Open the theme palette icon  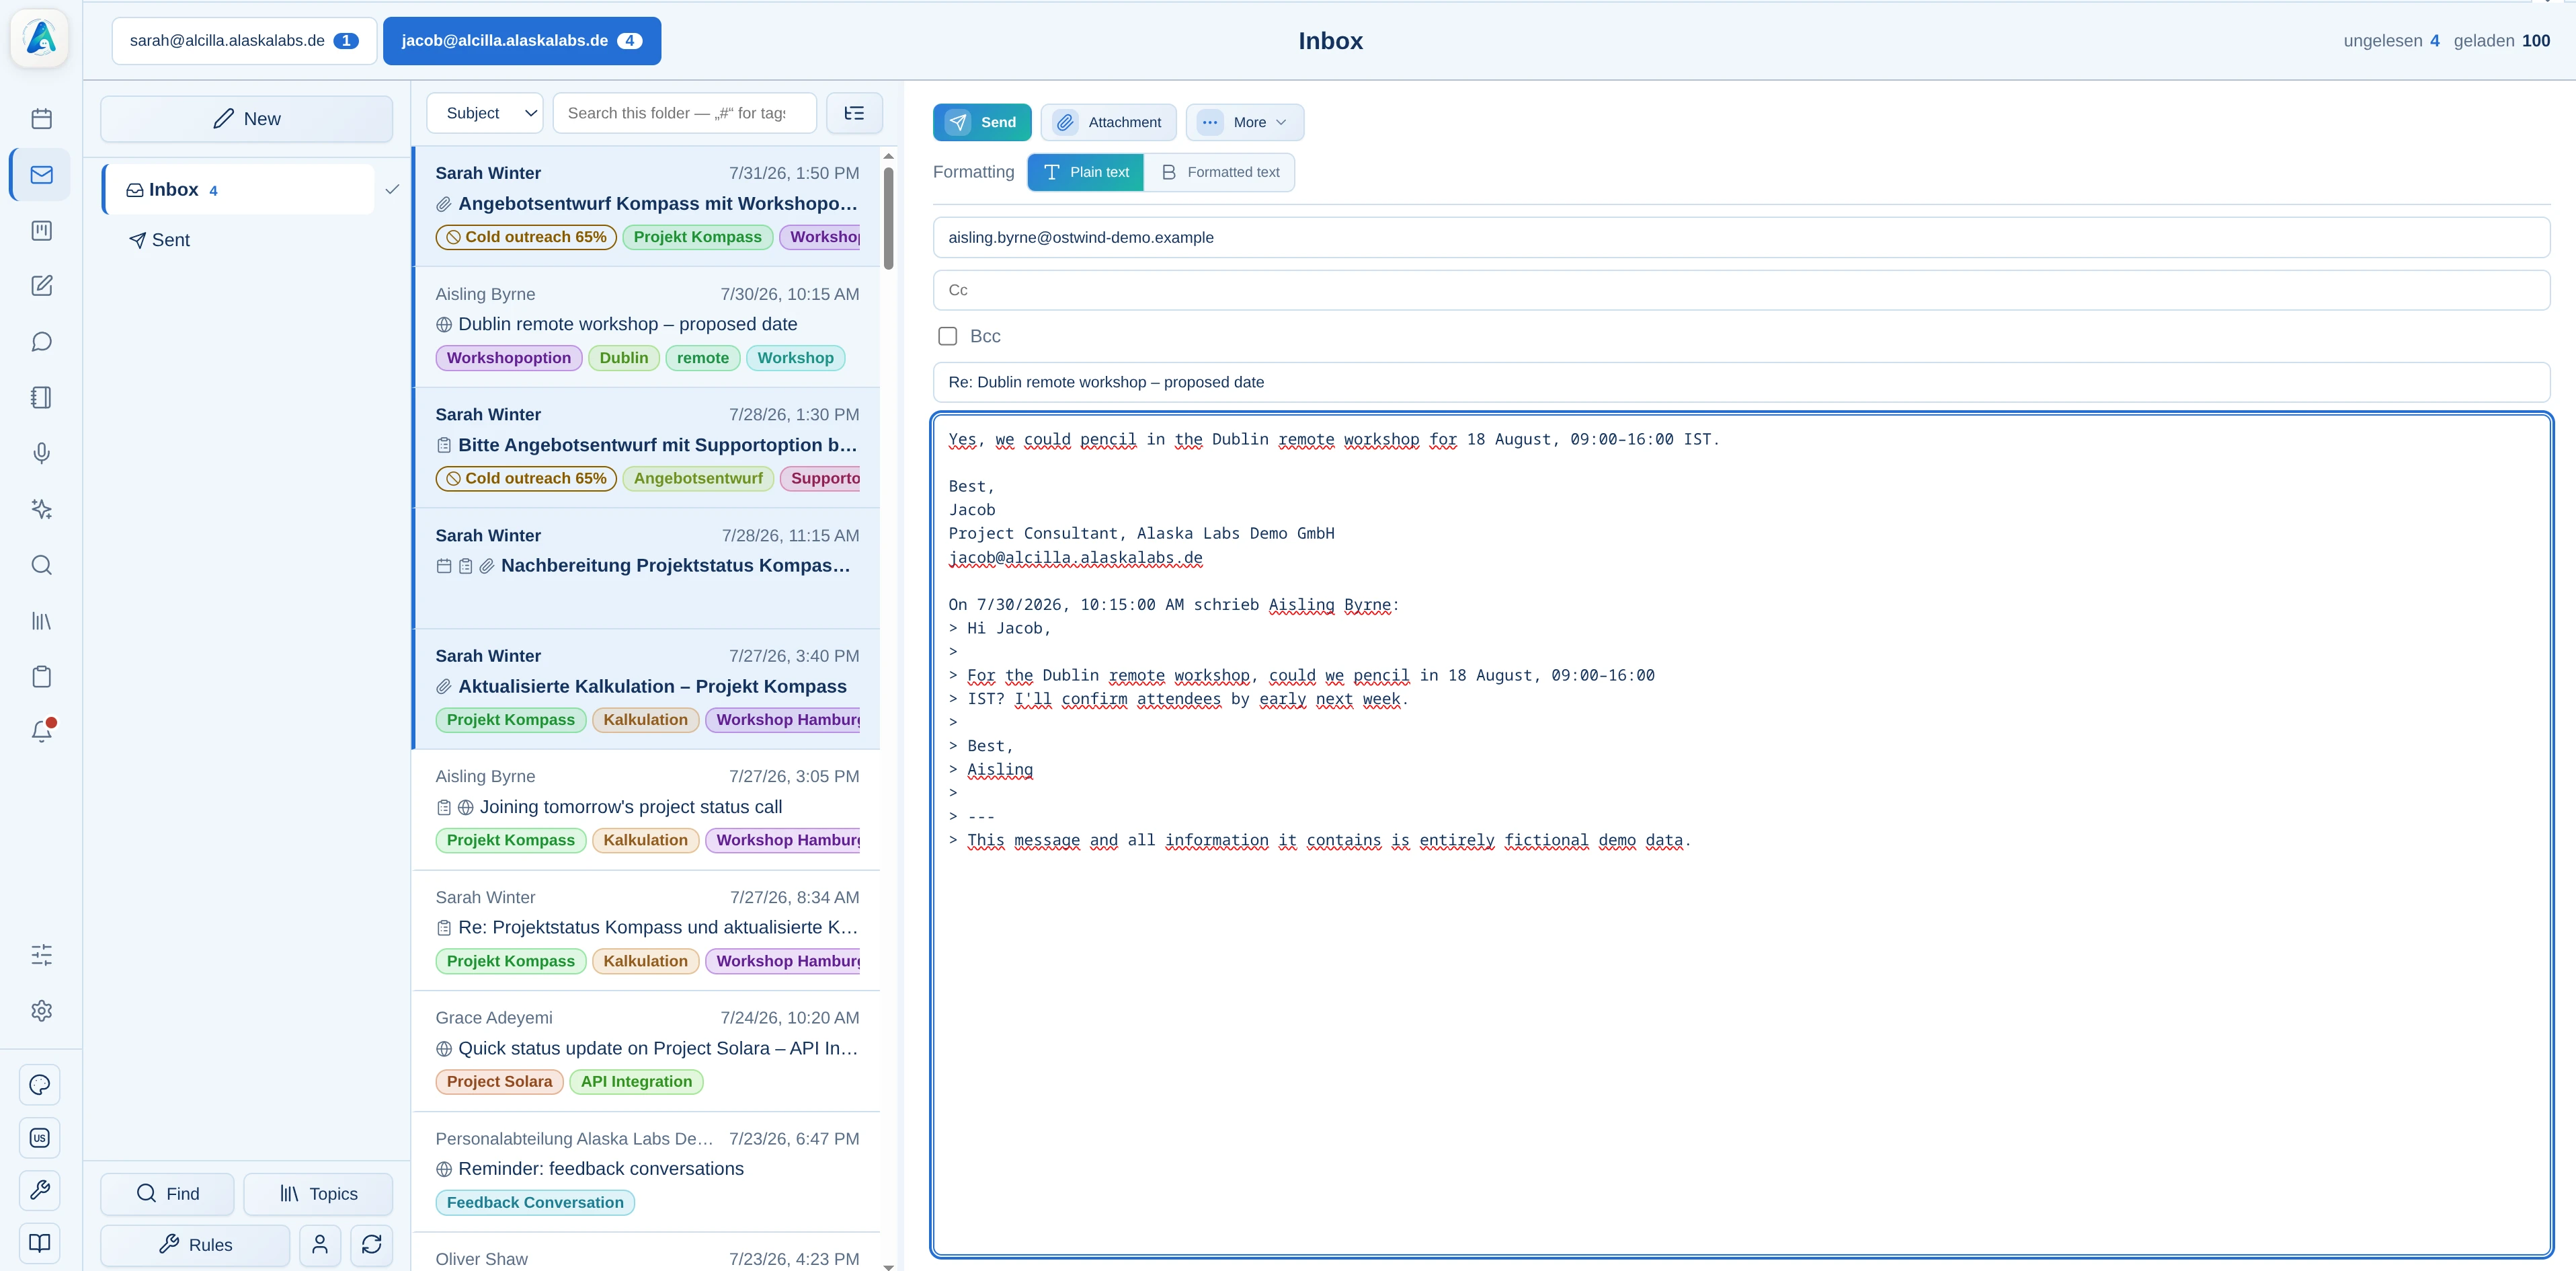pyautogui.click(x=40, y=1085)
